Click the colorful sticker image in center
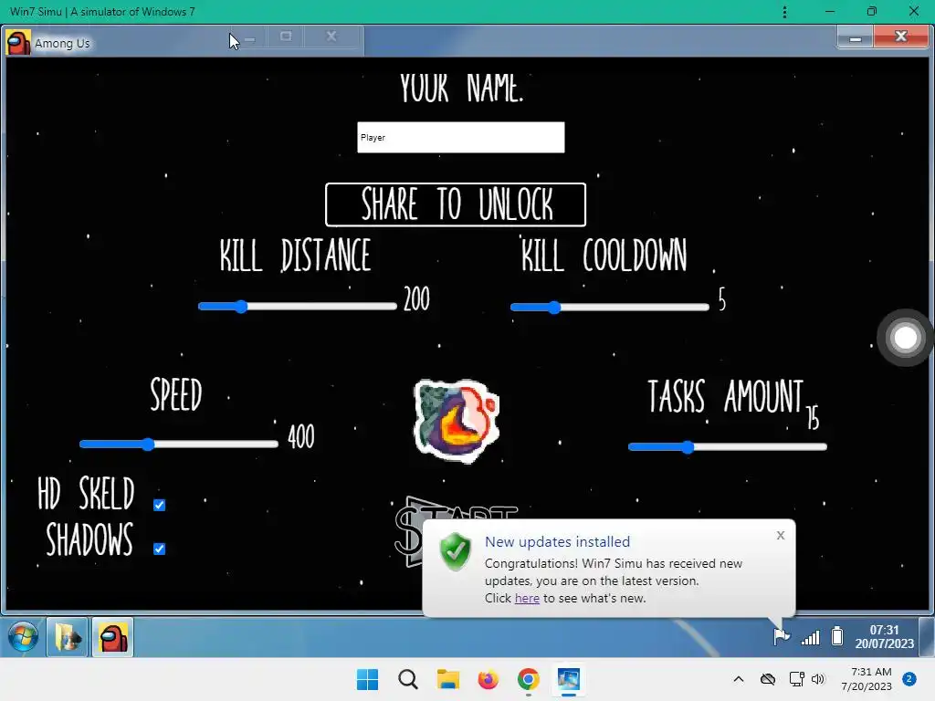This screenshot has width=935, height=701. pyautogui.click(x=457, y=421)
